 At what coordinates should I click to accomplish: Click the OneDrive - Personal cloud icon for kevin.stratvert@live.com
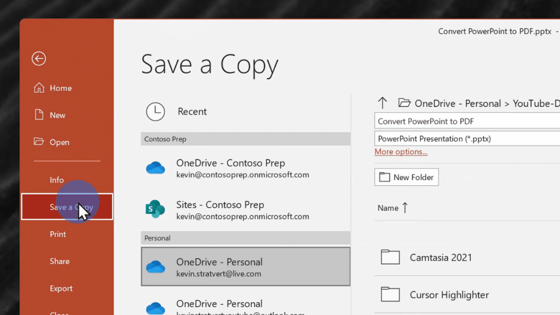[155, 266]
